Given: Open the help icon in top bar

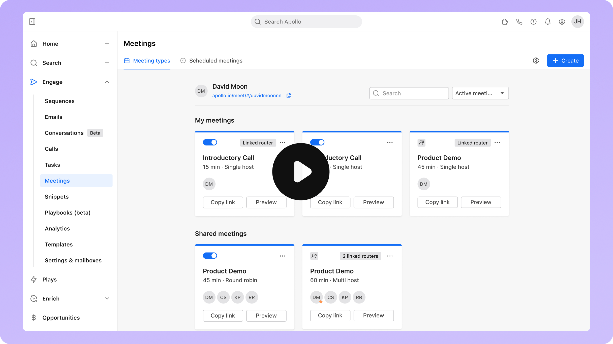Looking at the screenshot, I should 533,22.
